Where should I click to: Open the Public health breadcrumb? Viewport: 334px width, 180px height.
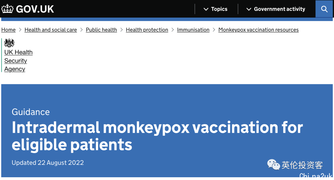click(x=101, y=30)
